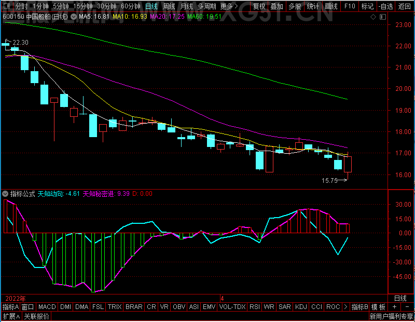Click the 天知动向: -4.61 indicator label

tap(59, 194)
